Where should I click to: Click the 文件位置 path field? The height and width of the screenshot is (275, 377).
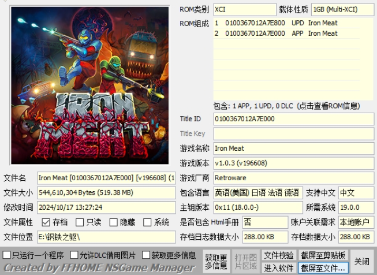[x=106, y=237]
